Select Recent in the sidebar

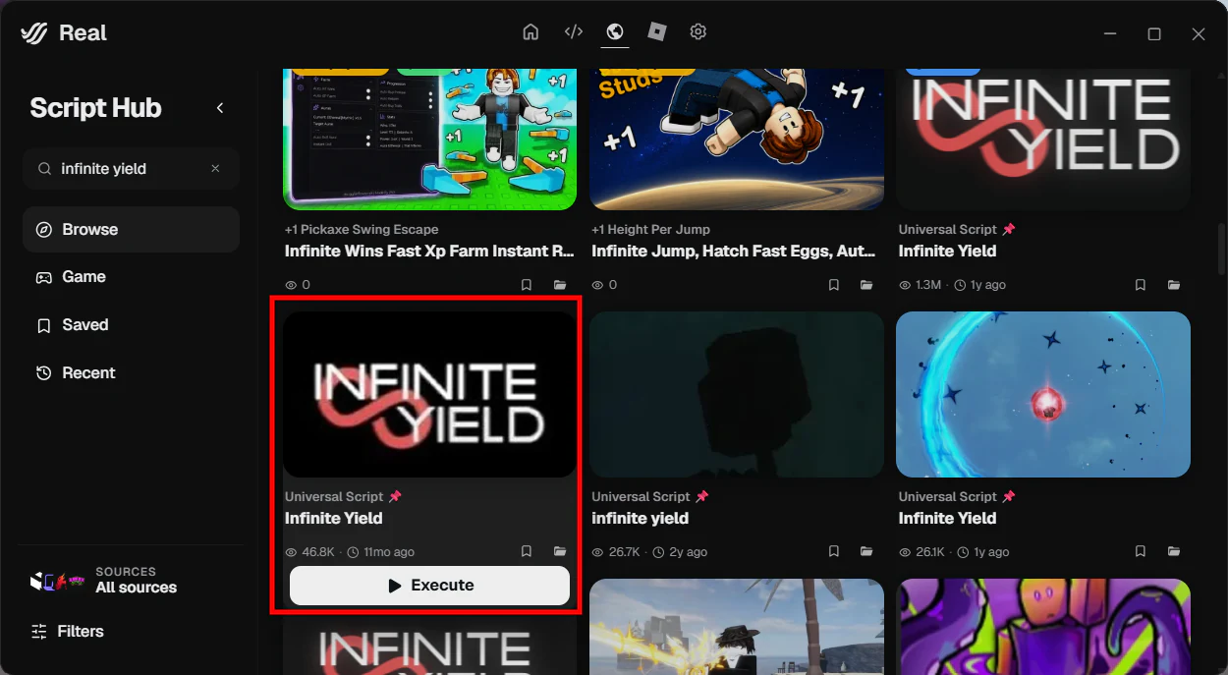pos(131,373)
